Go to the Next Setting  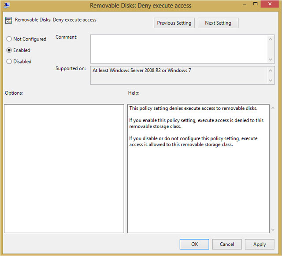[x=218, y=23]
